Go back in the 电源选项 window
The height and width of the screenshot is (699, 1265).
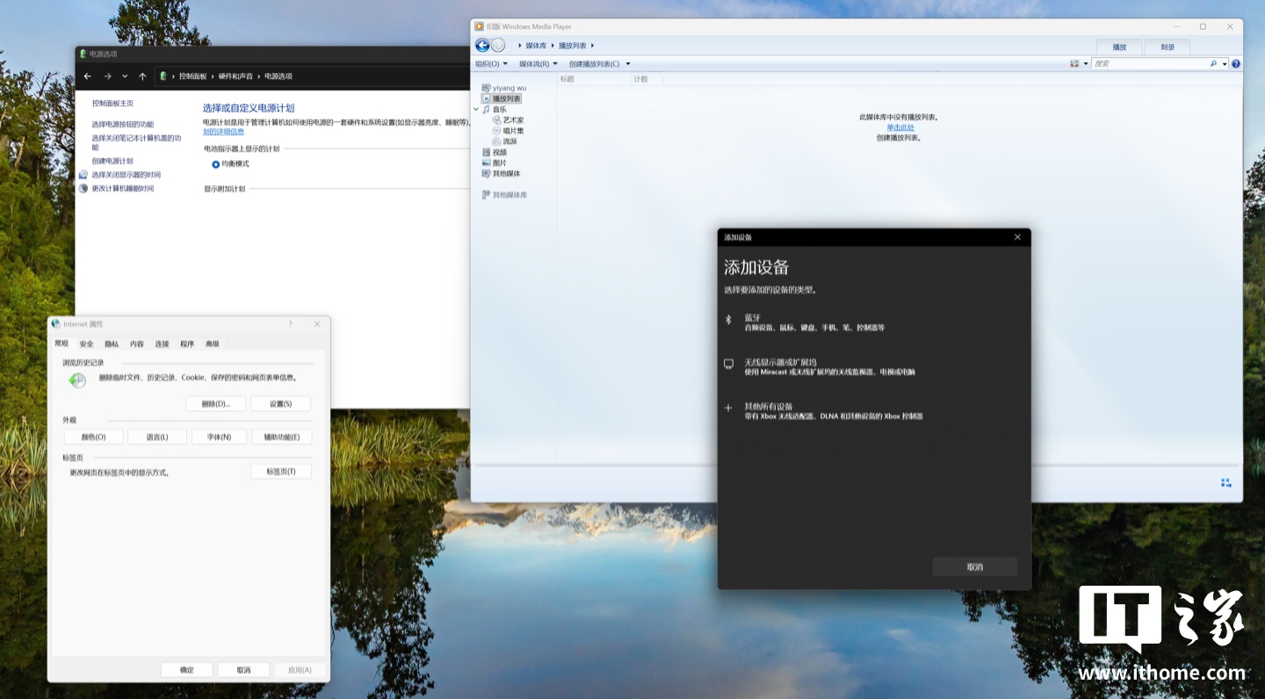[87, 76]
